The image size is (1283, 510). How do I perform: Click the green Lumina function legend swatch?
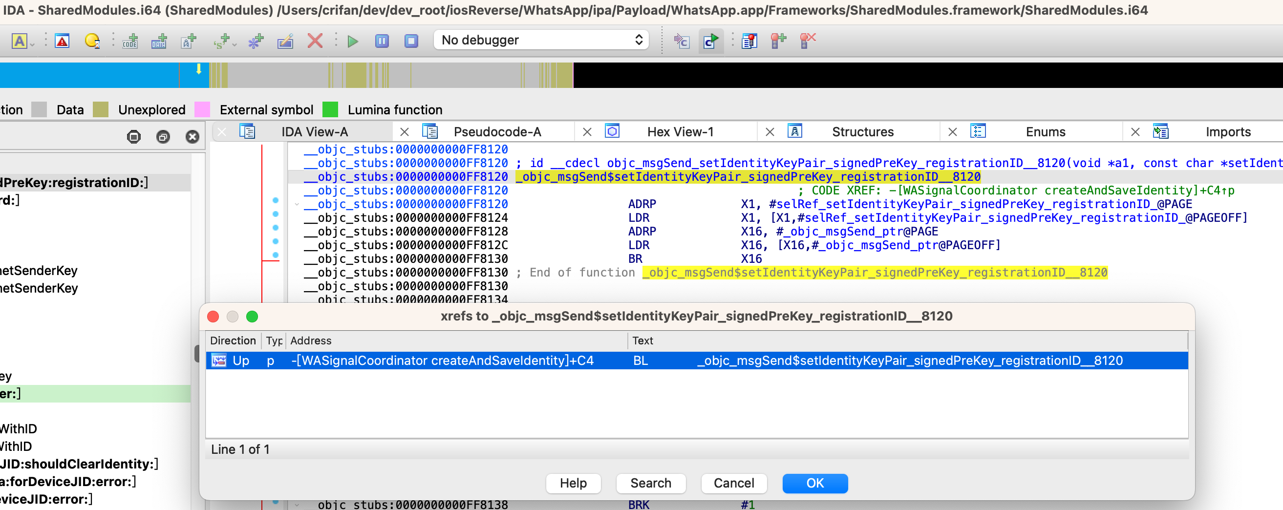330,109
